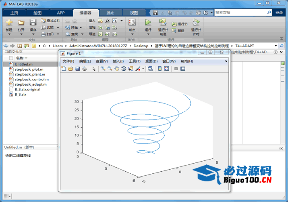The image size is (288, 202).
Task: Click the up one folder icon
Action: (20, 46)
